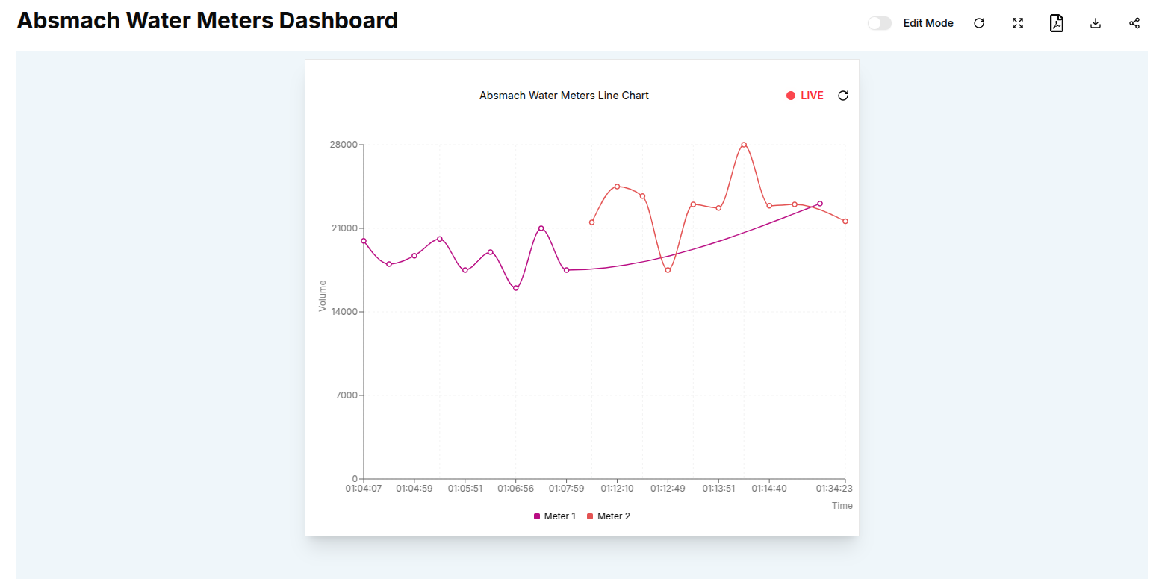Export the dashboard as PDF
The height and width of the screenshot is (579, 1165).
(1057, 23)
